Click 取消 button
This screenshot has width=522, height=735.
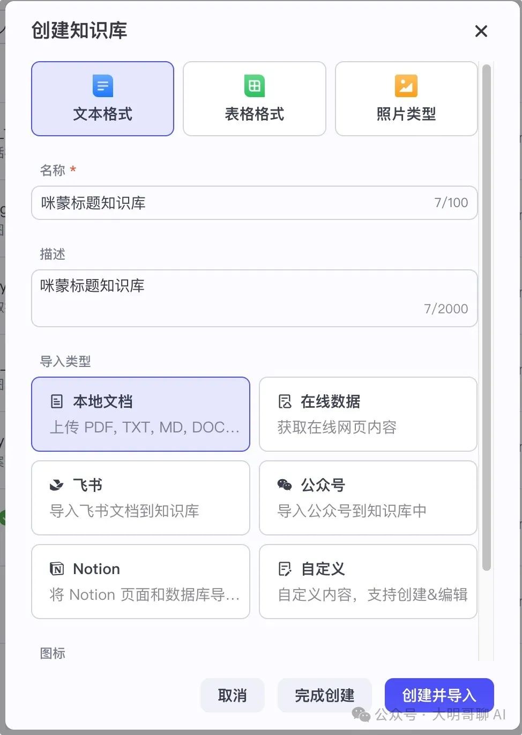tap(232, 695)
